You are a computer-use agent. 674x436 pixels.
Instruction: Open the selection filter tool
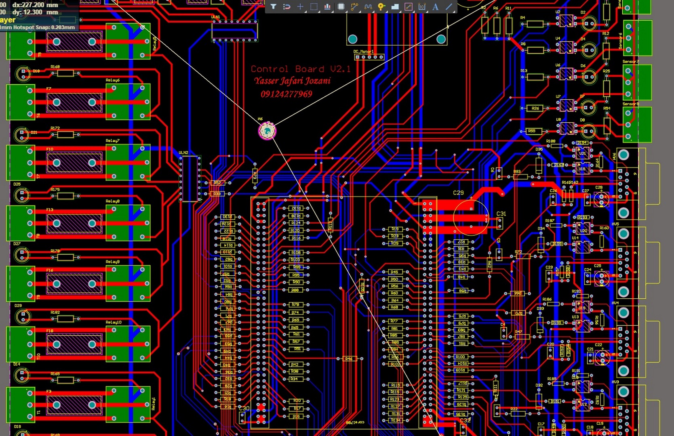coord(274,6)
